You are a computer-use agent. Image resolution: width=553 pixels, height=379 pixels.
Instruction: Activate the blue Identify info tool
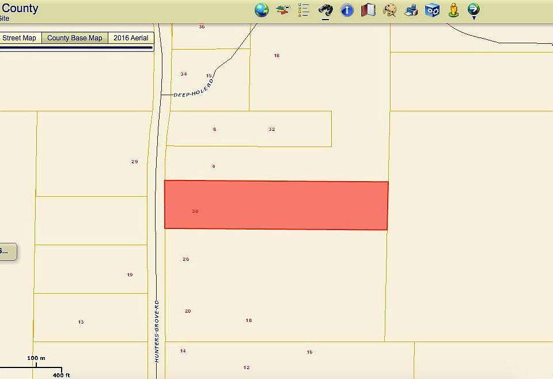[347, 10]
